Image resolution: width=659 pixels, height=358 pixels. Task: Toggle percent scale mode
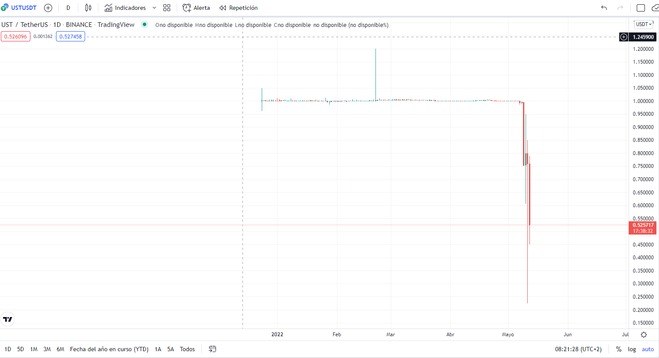(x=618, y=349)
